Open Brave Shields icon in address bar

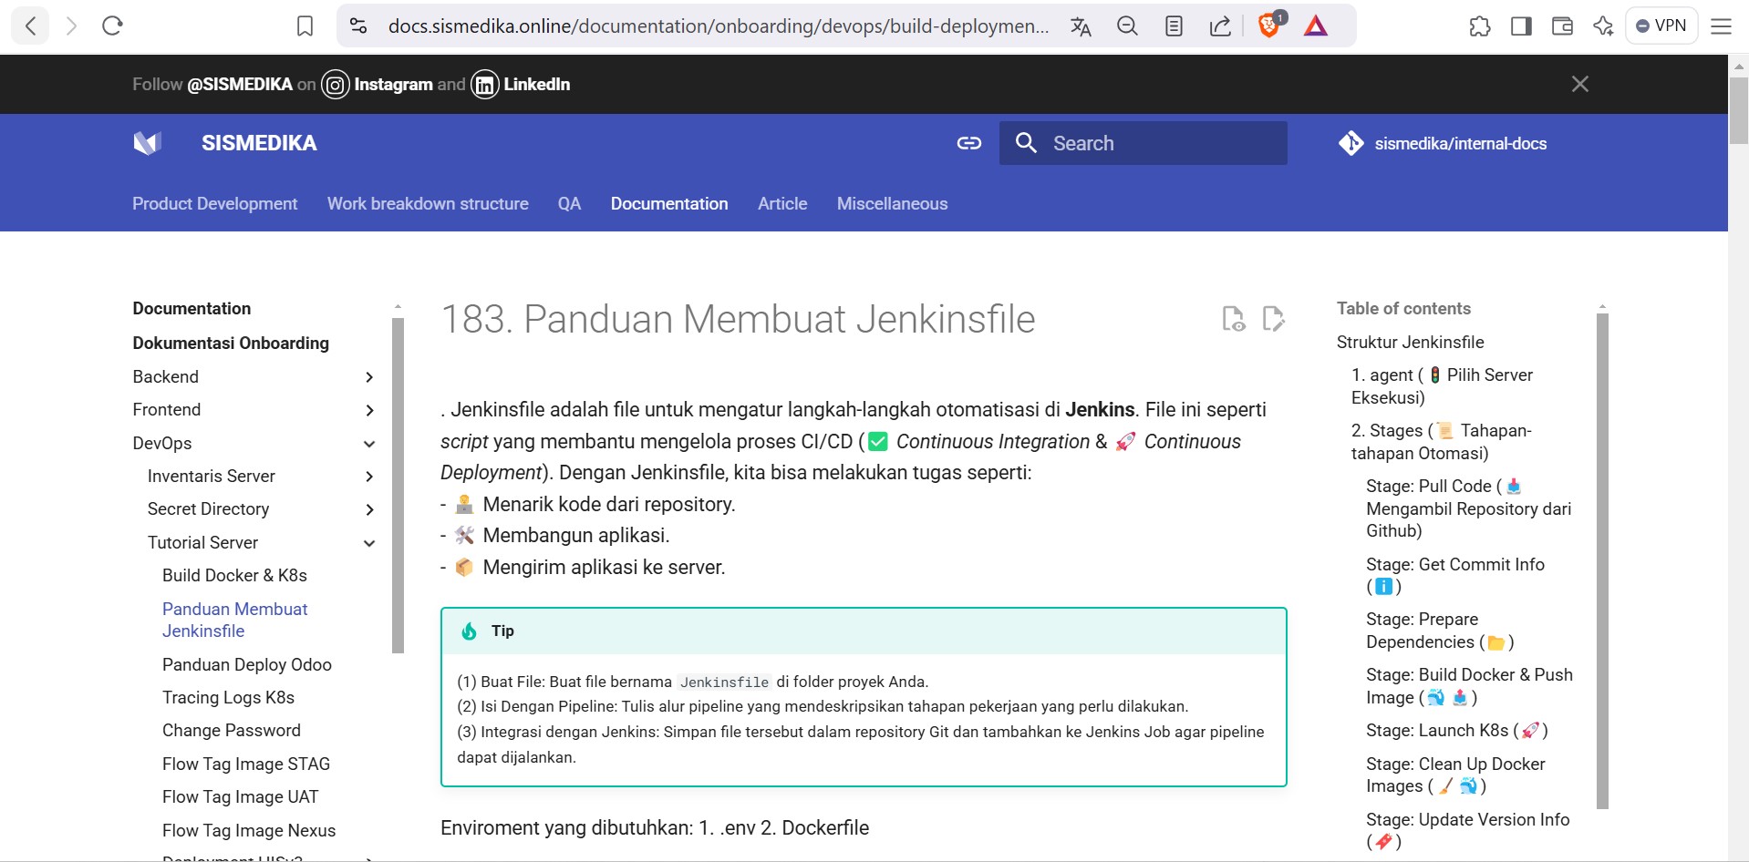click(x=1268, y=26)
